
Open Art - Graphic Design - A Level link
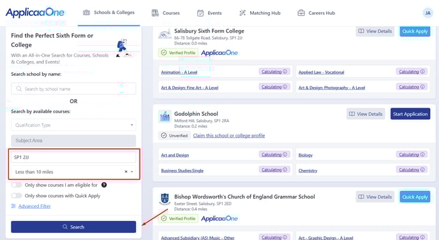pos(325,237)
